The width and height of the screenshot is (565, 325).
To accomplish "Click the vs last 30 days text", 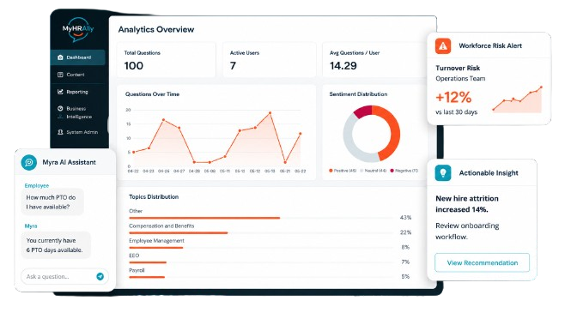I will [456, 112].
